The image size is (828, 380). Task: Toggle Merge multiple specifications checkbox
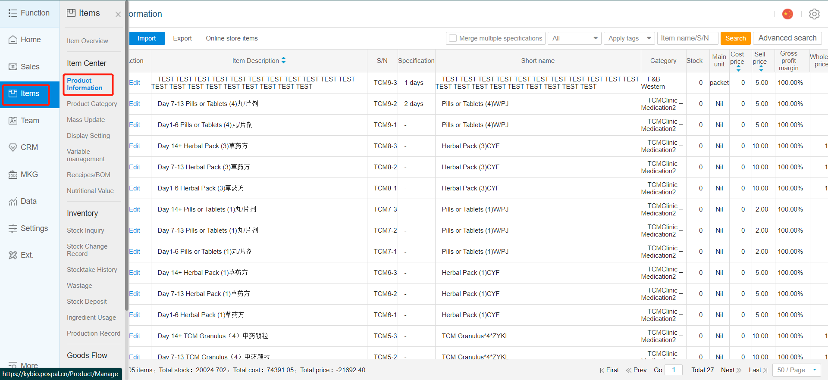[x=453, y=38]
